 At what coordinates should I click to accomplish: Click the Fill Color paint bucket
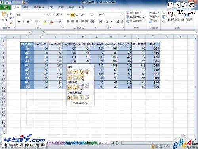pyautogui.click(x=45, y=21)
